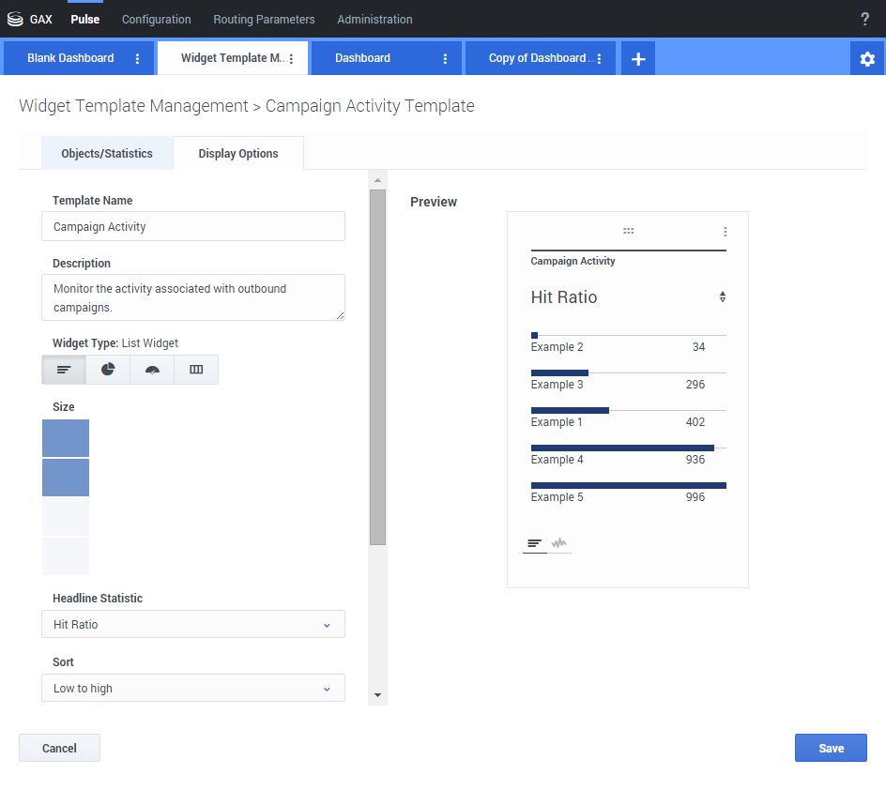Select the List widget type icon
Screen dimensions: 886x790
(64, 370)
